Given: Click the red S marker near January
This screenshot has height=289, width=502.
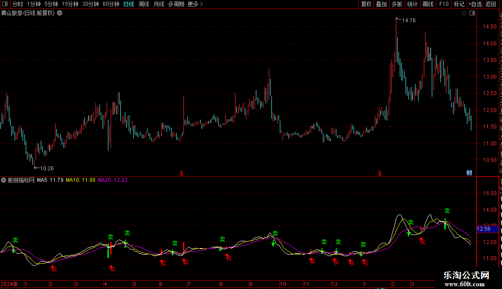Looking at the screenshot, I should 380,173.
